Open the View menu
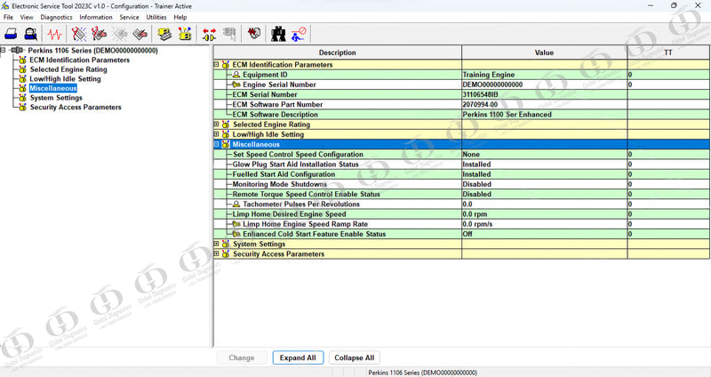 (27, 17)
